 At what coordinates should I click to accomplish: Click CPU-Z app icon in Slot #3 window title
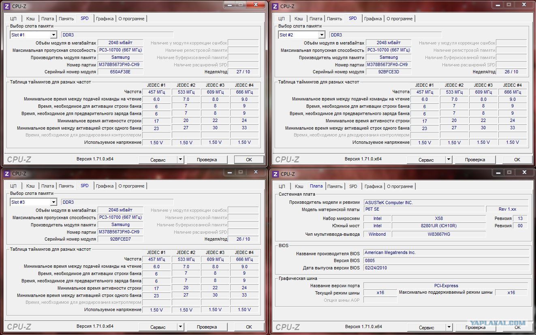click(6, 174)
